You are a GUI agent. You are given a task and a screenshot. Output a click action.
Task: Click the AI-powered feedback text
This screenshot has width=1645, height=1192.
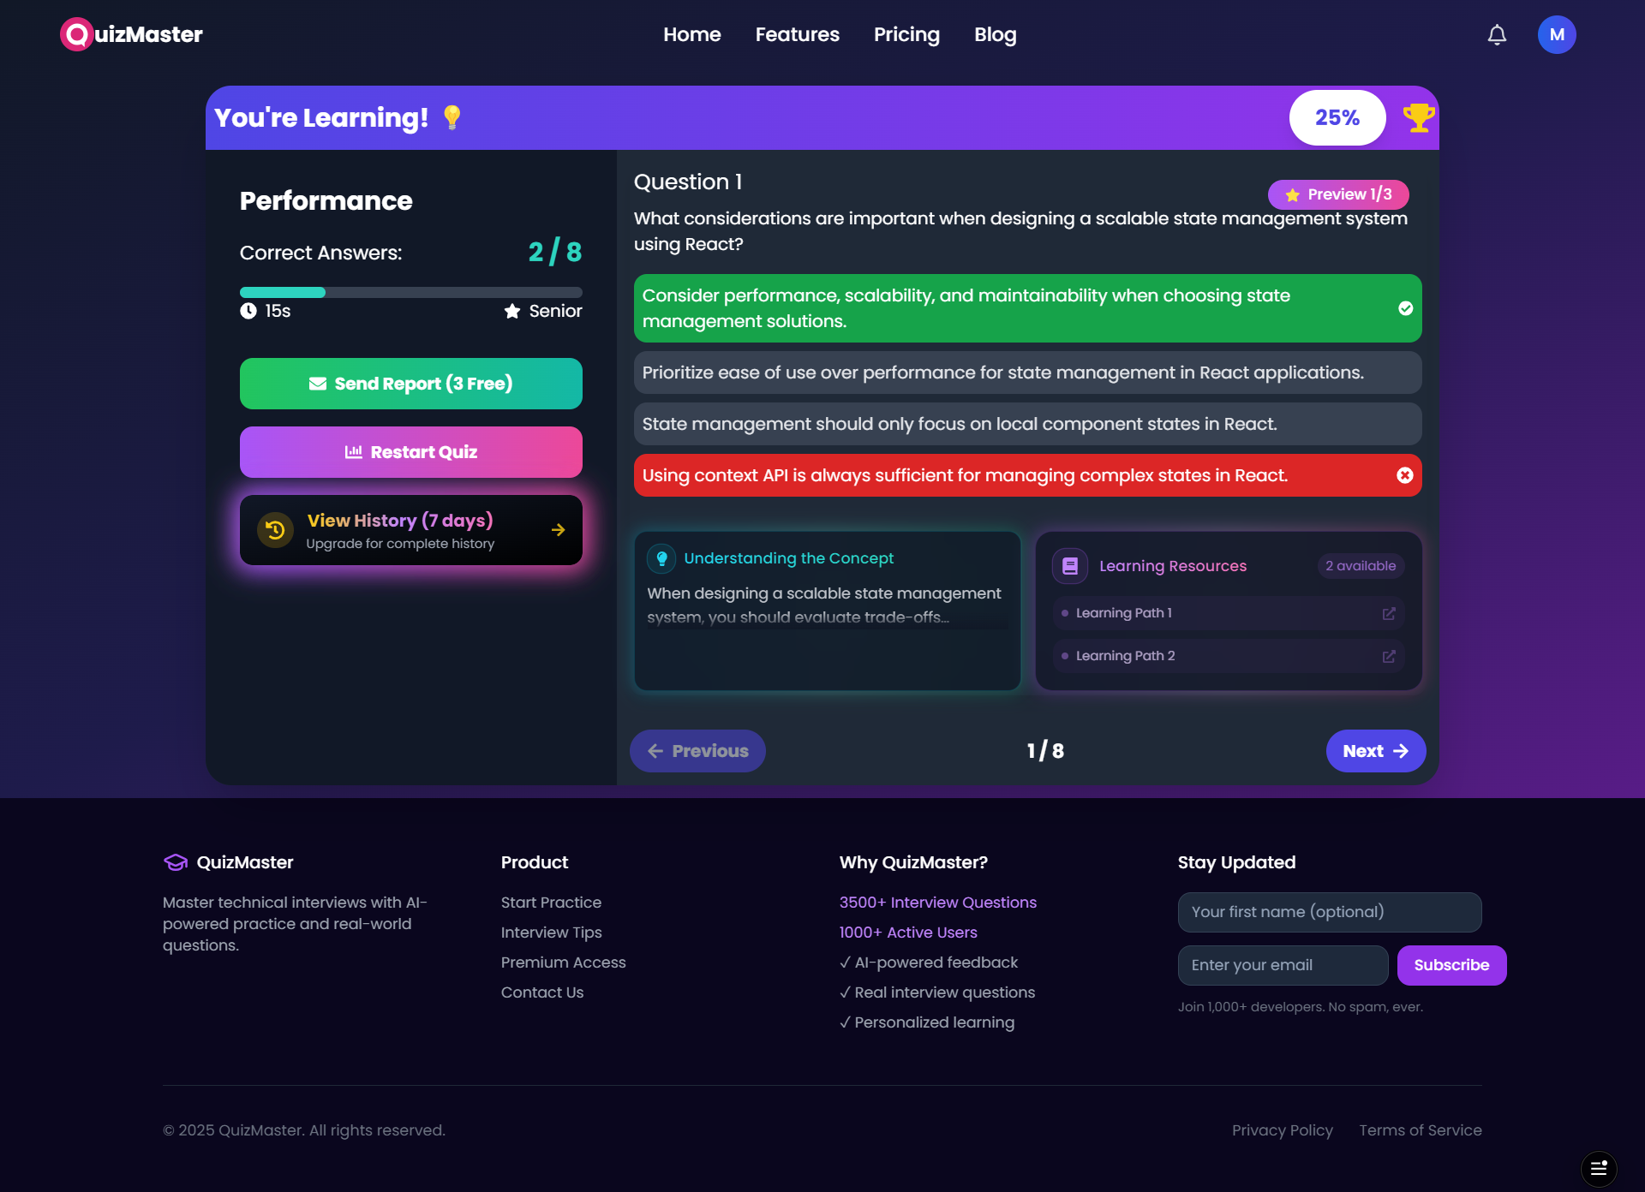(929, 963)
